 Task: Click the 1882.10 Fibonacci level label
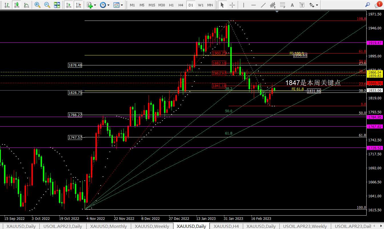click(x=219, y=63)
